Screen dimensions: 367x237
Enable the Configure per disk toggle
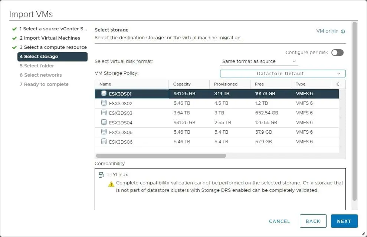click(337, 53)
